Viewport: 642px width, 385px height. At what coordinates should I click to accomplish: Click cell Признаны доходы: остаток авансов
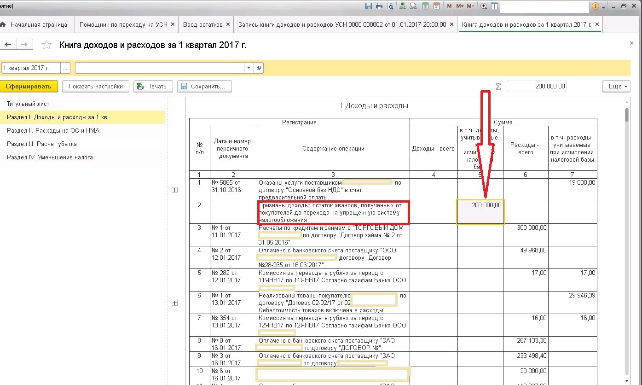tap(333, 212)
